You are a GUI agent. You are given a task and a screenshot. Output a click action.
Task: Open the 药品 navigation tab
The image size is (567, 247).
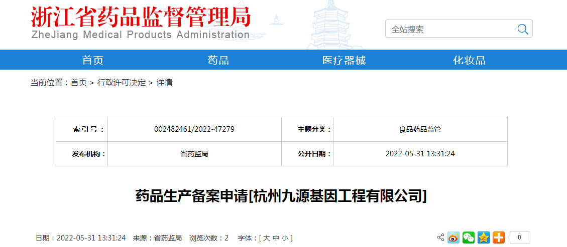pyautogui.click(x=218, y=60)
